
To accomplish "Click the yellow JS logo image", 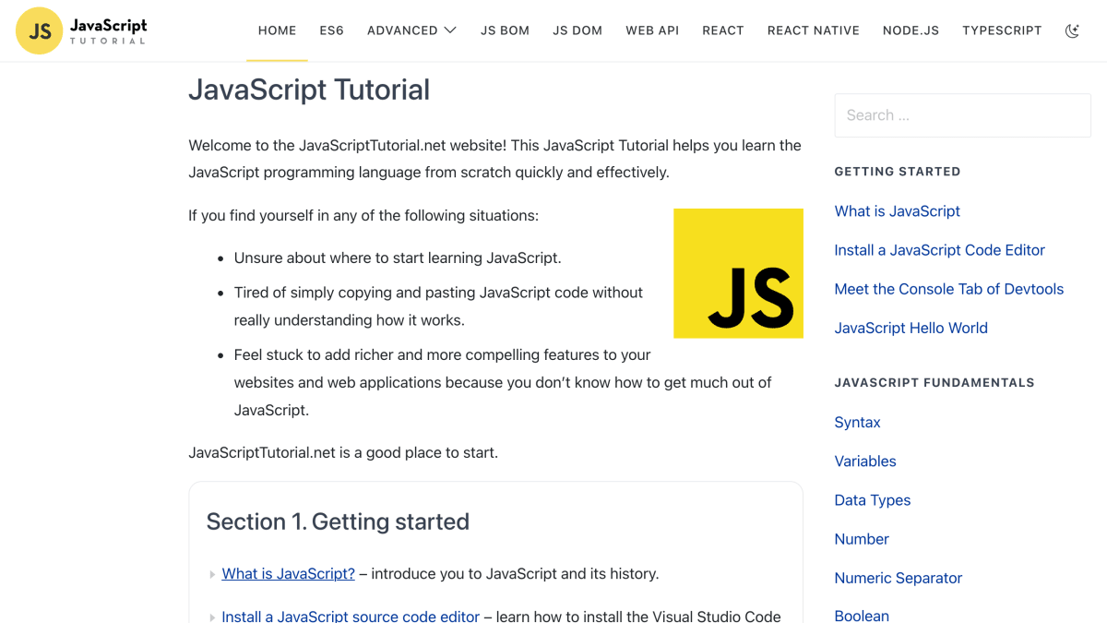I will coord(738,273).
